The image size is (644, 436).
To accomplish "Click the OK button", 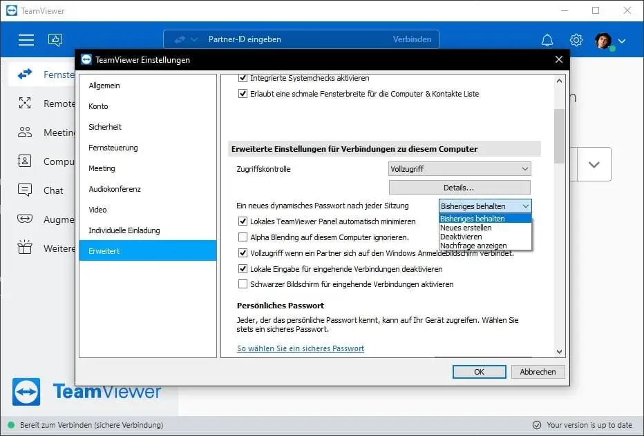I will (x=479, y=372).
